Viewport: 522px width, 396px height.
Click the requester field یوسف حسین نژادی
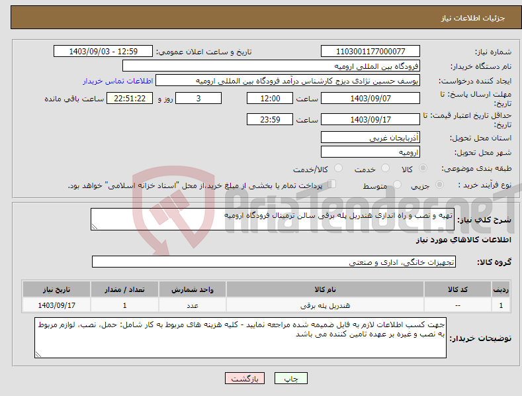pyautogui.click(x=288, y=81)
